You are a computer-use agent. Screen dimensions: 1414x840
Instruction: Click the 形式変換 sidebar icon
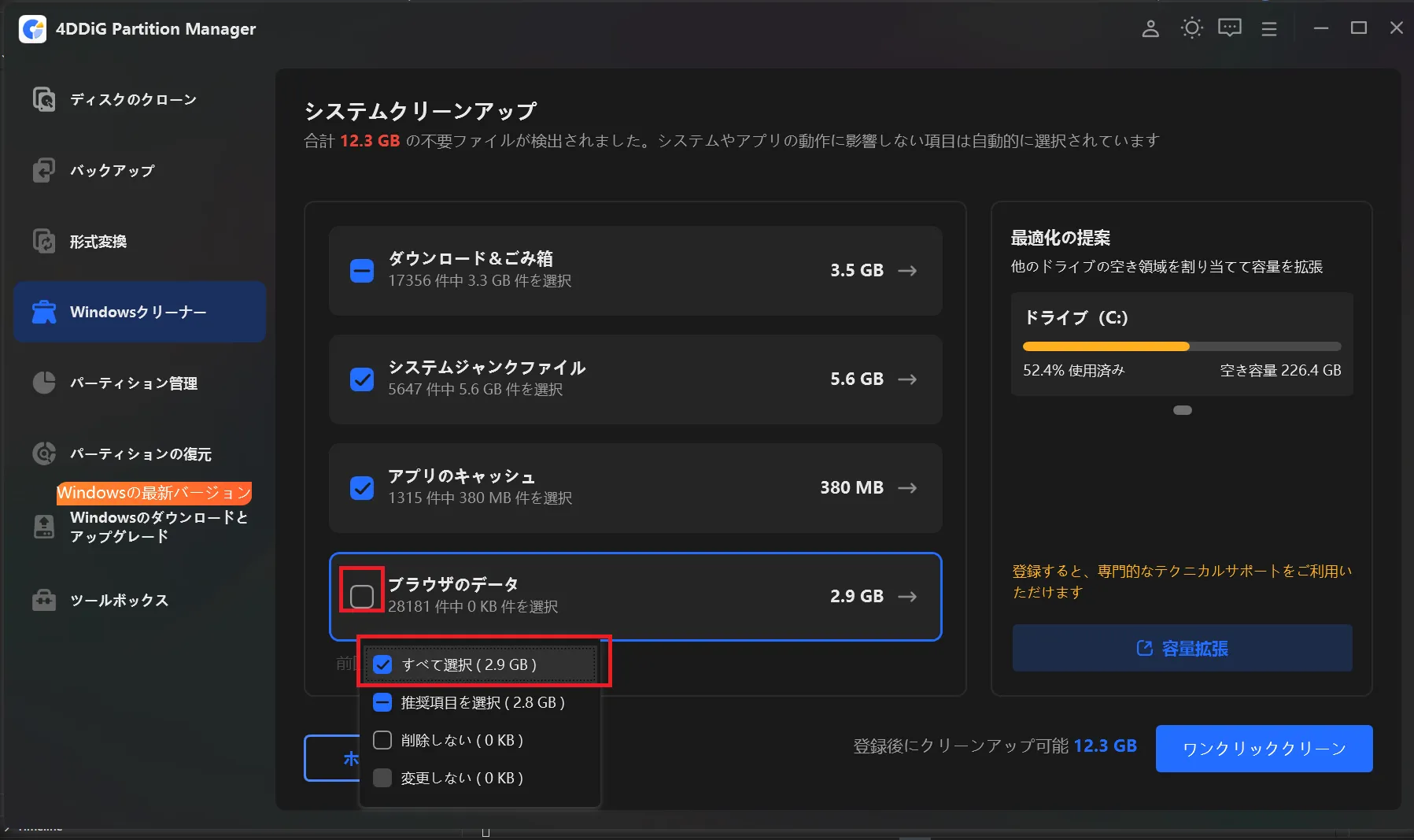(x=44, y=241)
